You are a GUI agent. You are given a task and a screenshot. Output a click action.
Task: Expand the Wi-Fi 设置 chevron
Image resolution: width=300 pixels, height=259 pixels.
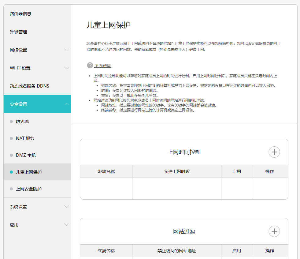click(66, 68)
